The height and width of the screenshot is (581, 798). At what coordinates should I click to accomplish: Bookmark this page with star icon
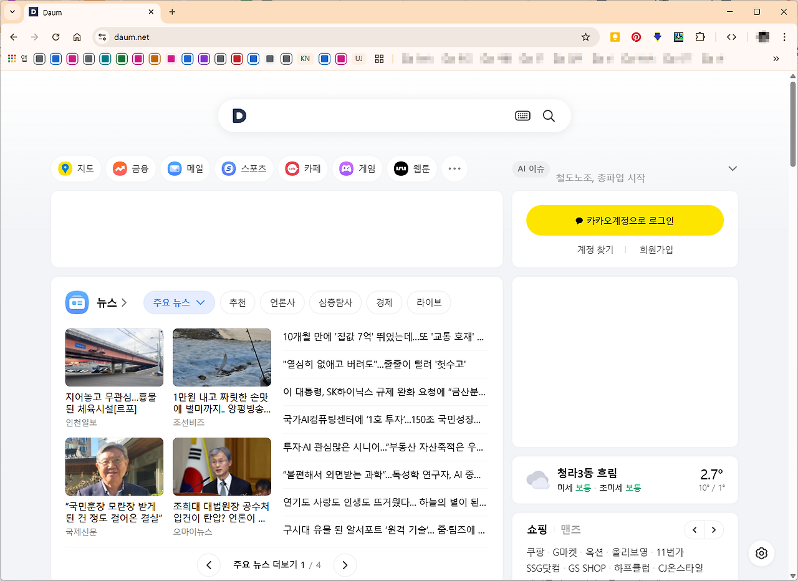pos(585,37)
